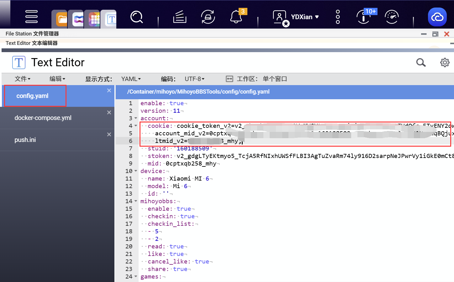Open the blue myQNAPcloud icon

click(437, 17)
